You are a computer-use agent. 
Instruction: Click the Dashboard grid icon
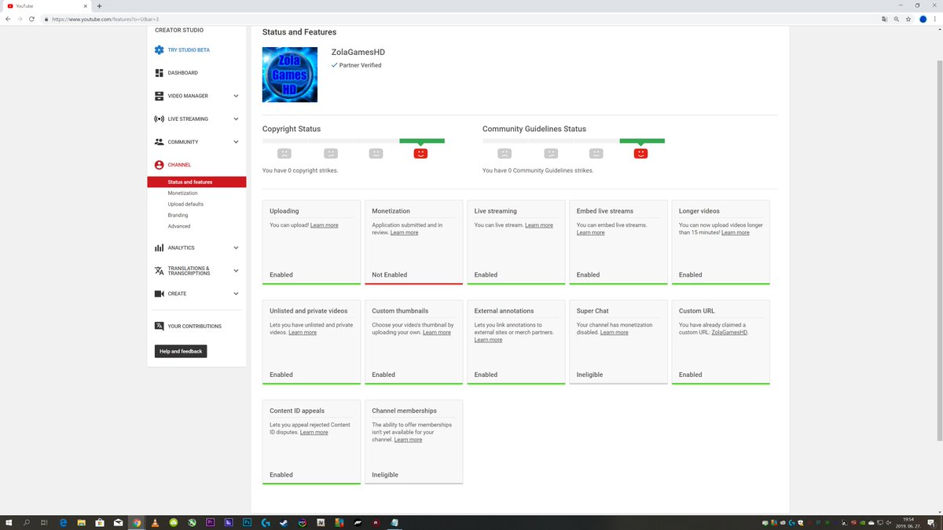coord(160,73)
